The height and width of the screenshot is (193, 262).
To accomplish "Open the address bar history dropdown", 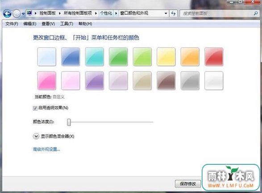I will click(x=166, y=13).
